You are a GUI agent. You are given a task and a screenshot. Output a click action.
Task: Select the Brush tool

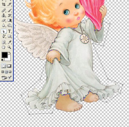click(9, 10)
